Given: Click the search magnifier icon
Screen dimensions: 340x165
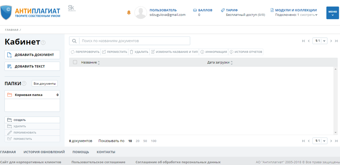Looking at the screenshot, I should (74, 41).
